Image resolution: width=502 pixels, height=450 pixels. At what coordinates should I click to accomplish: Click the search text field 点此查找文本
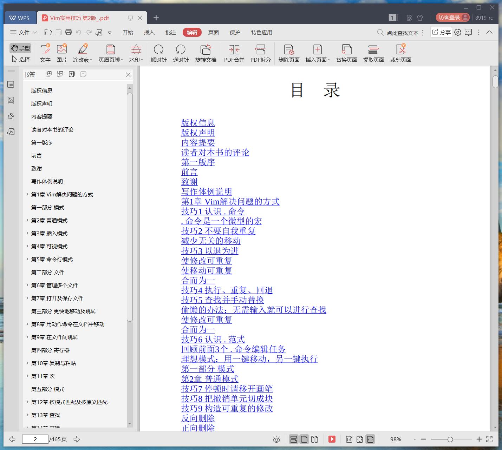tap(402, 33)
